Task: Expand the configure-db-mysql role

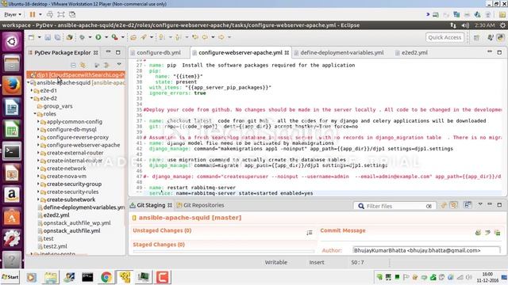Action: [x=38, y=129]
